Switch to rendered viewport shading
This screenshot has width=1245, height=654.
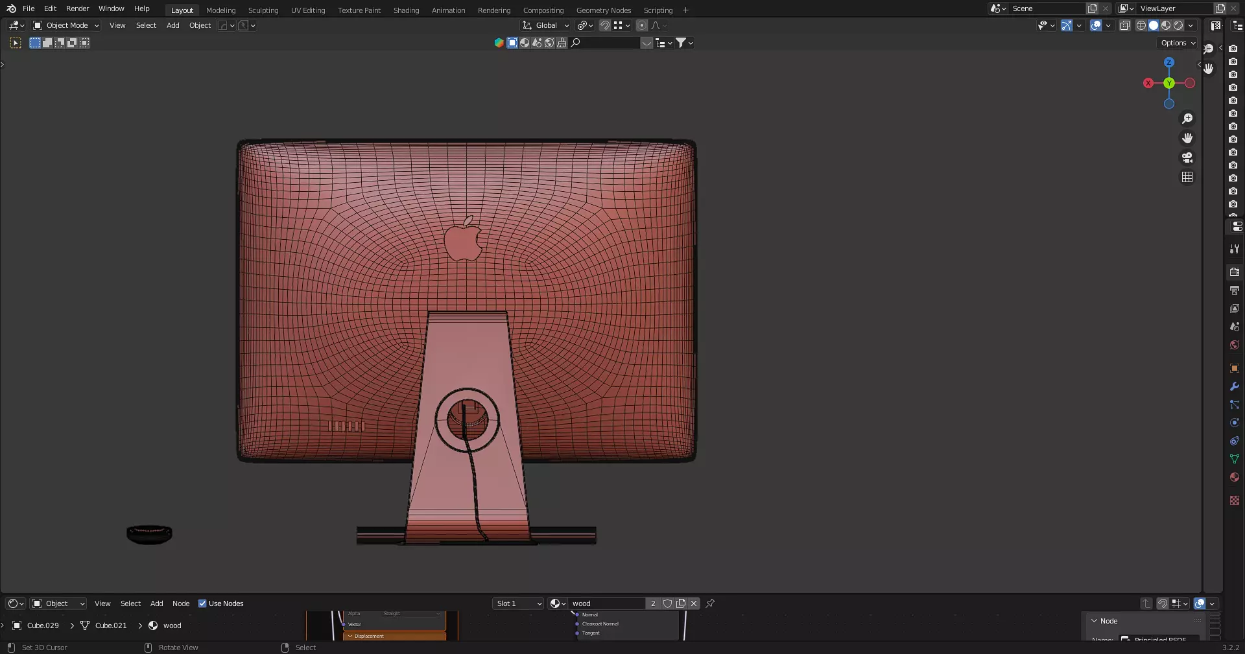[1178, 25]
